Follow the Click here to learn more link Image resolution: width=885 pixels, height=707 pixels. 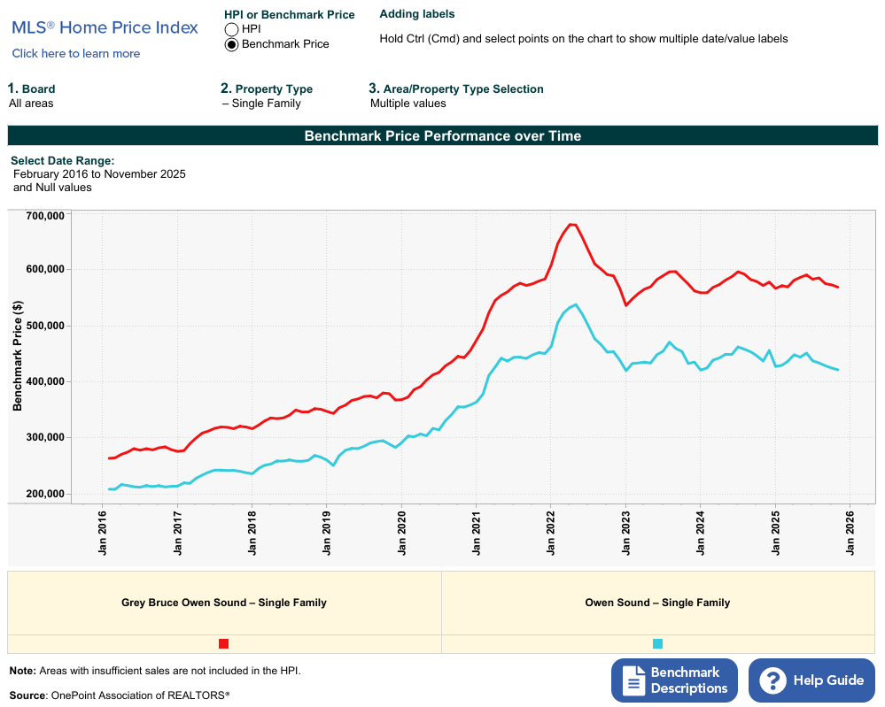(x=76, y=53)
